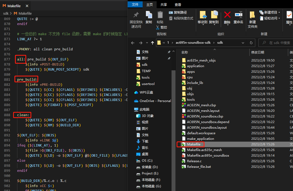Switch to the Home ribbon tab
The height and width of the screenshot is (191, 293).
click(150, 5)
